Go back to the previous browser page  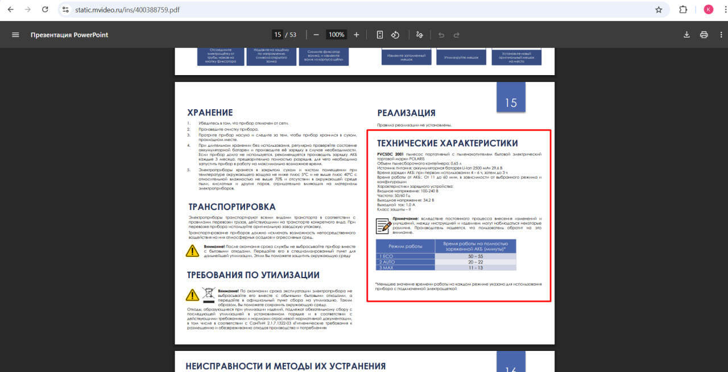(x=11, y=10)
